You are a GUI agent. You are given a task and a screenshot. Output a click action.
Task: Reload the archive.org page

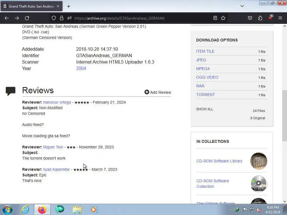[x=27, y=18]
